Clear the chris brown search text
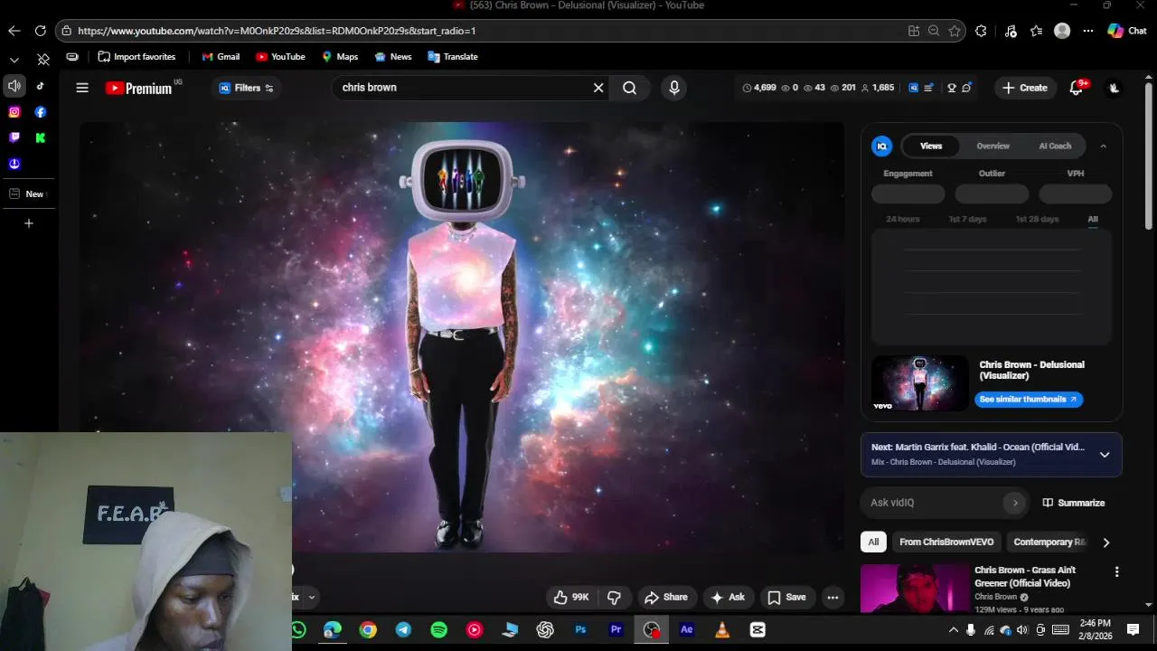 [x=598, y=88]
